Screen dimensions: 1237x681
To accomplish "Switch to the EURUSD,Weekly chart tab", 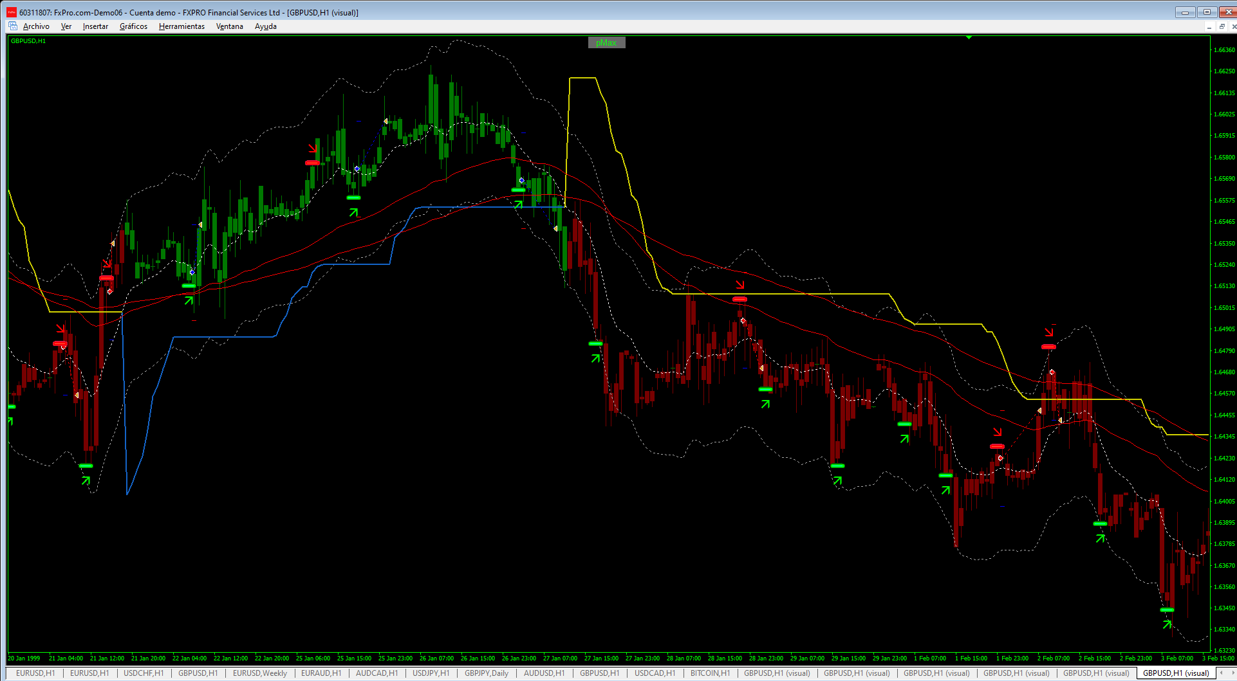I will coord(260,673).
